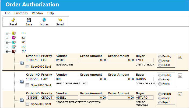Select the EX tree label
189x108 pixels.
pyautogui.click(x=23, y=38)
